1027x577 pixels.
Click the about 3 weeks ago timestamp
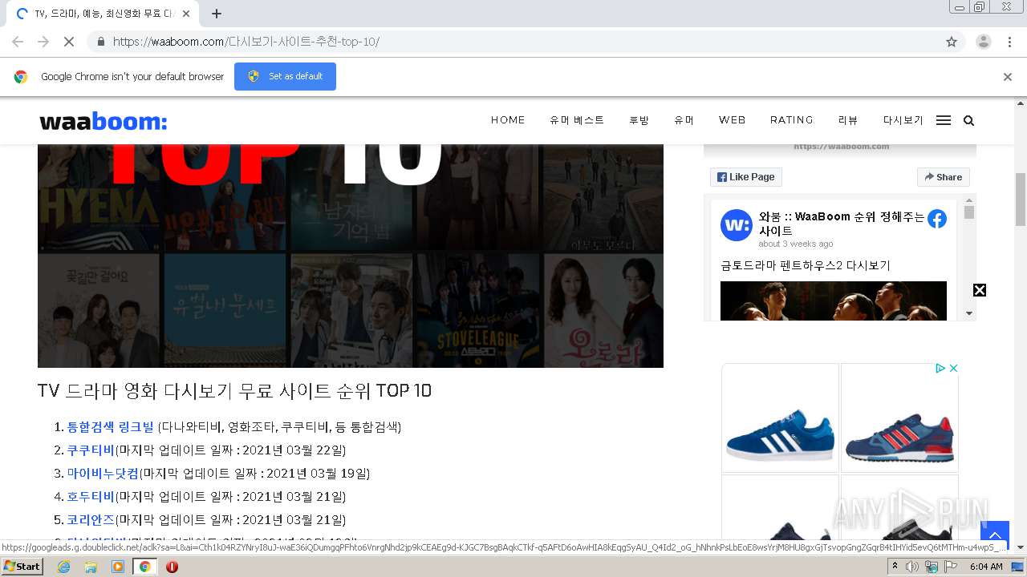(x=796, y=244)
